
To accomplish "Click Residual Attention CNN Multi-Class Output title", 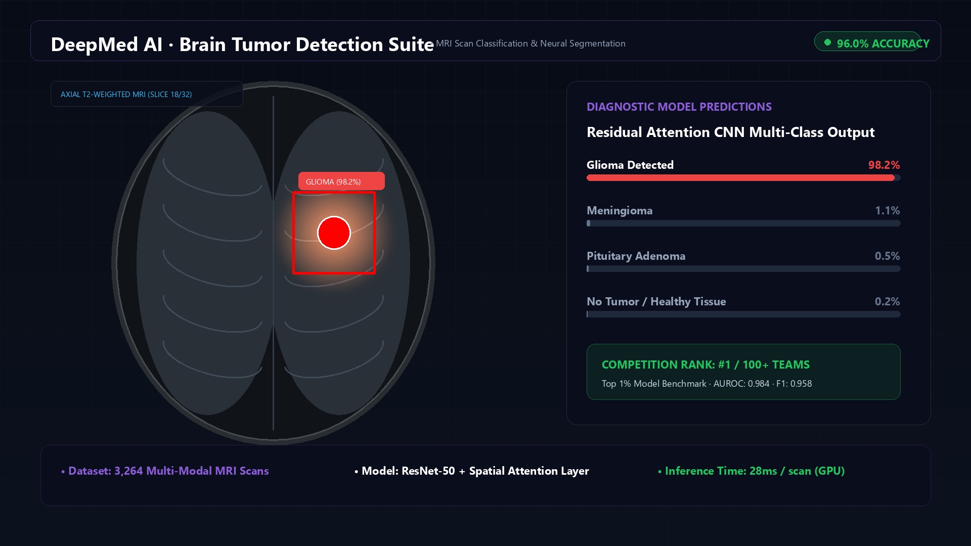I will click(x=730, y=132).
